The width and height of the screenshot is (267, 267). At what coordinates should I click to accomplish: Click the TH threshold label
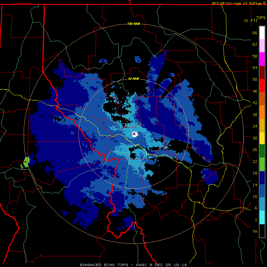(x=255, y=232)
